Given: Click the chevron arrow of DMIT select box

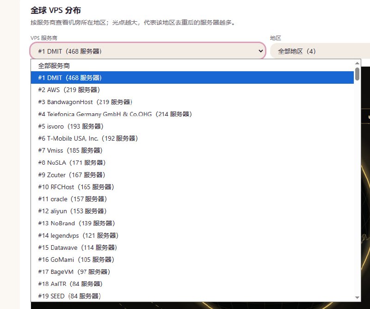Looking at the screenshot, I should click(260, 51).
